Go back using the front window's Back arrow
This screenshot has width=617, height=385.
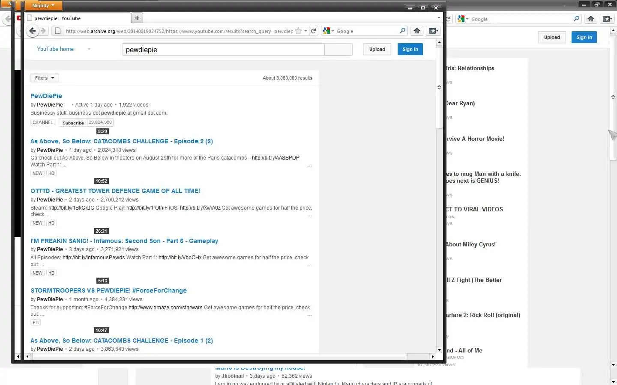click(x=32, y=31)
